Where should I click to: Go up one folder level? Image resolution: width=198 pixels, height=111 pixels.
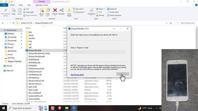point(13,23)
